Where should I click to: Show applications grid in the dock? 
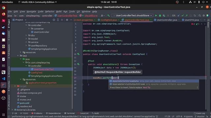4,115
